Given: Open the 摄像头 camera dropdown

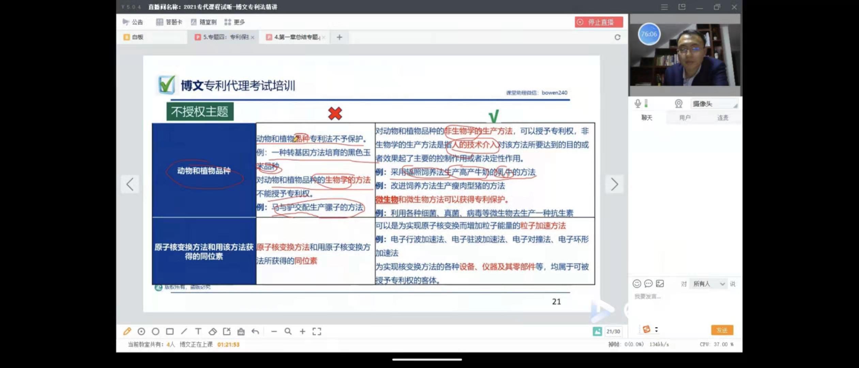Looking at the screenshot, I should pyautogui.click(x=714, y=104).
